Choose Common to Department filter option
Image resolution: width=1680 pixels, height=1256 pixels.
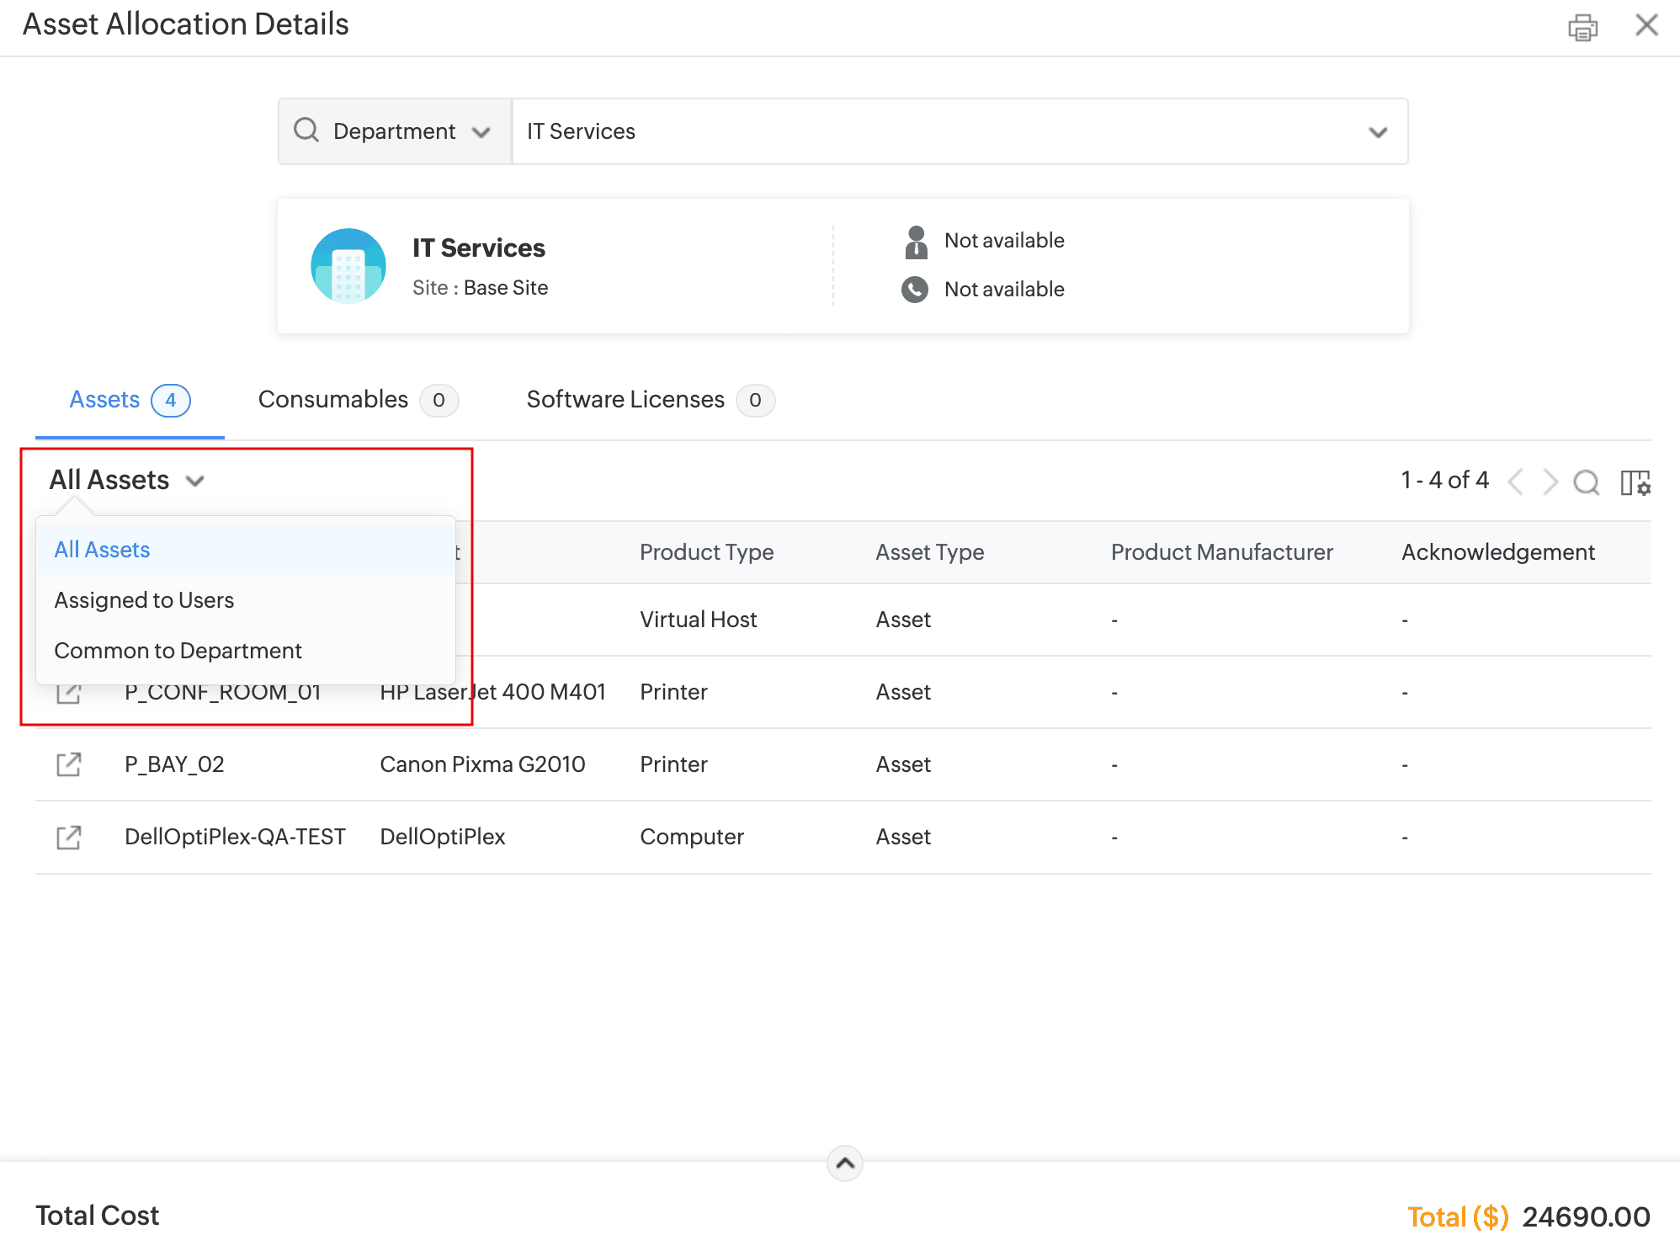point(178,651)
